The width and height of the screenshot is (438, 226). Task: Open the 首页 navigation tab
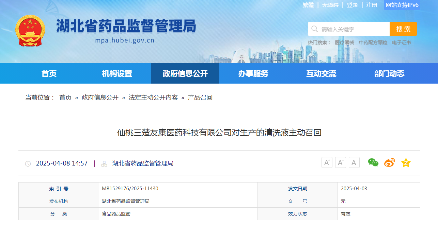[x=49, y=73]
